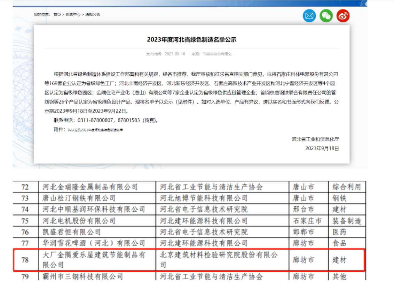Select company 河北金瑞隆金属制品有限公司
Screen dimensions: 394x289
[97, 187]
